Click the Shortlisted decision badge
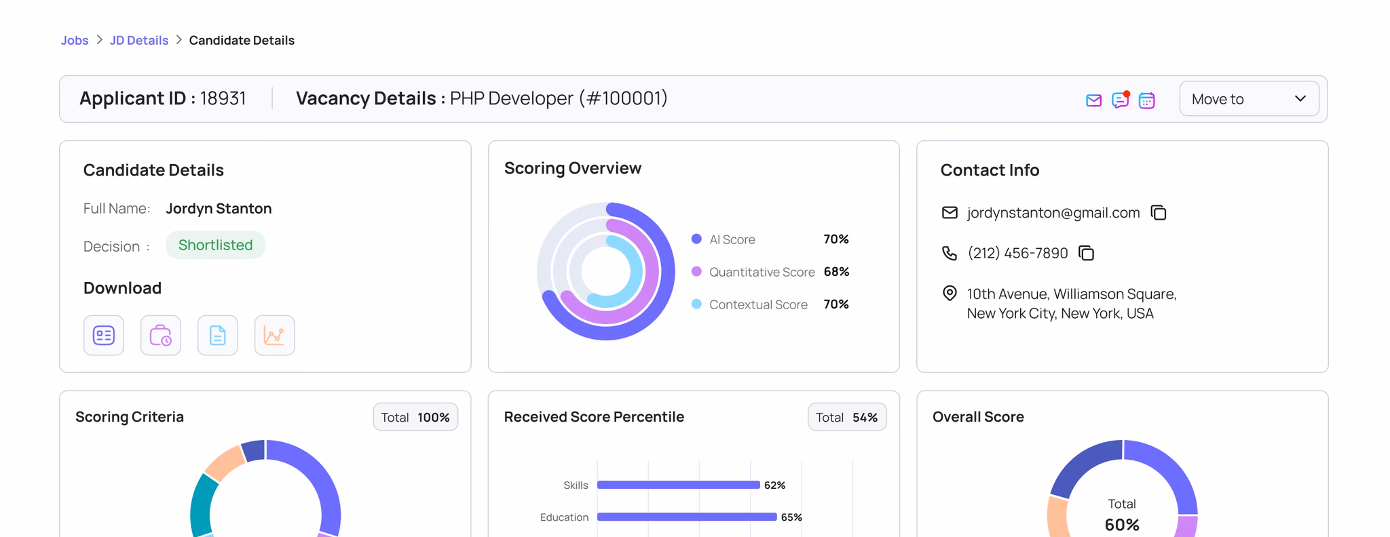1390x537 pixels. pos(215,245)
